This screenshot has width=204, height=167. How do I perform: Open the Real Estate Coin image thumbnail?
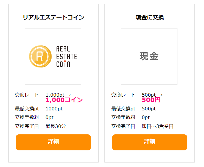53,56
